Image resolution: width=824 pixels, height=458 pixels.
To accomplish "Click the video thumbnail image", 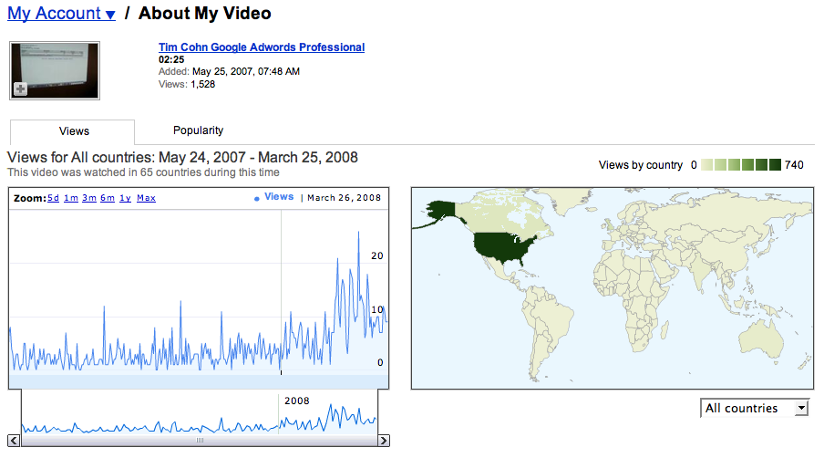I will [55, 69].
